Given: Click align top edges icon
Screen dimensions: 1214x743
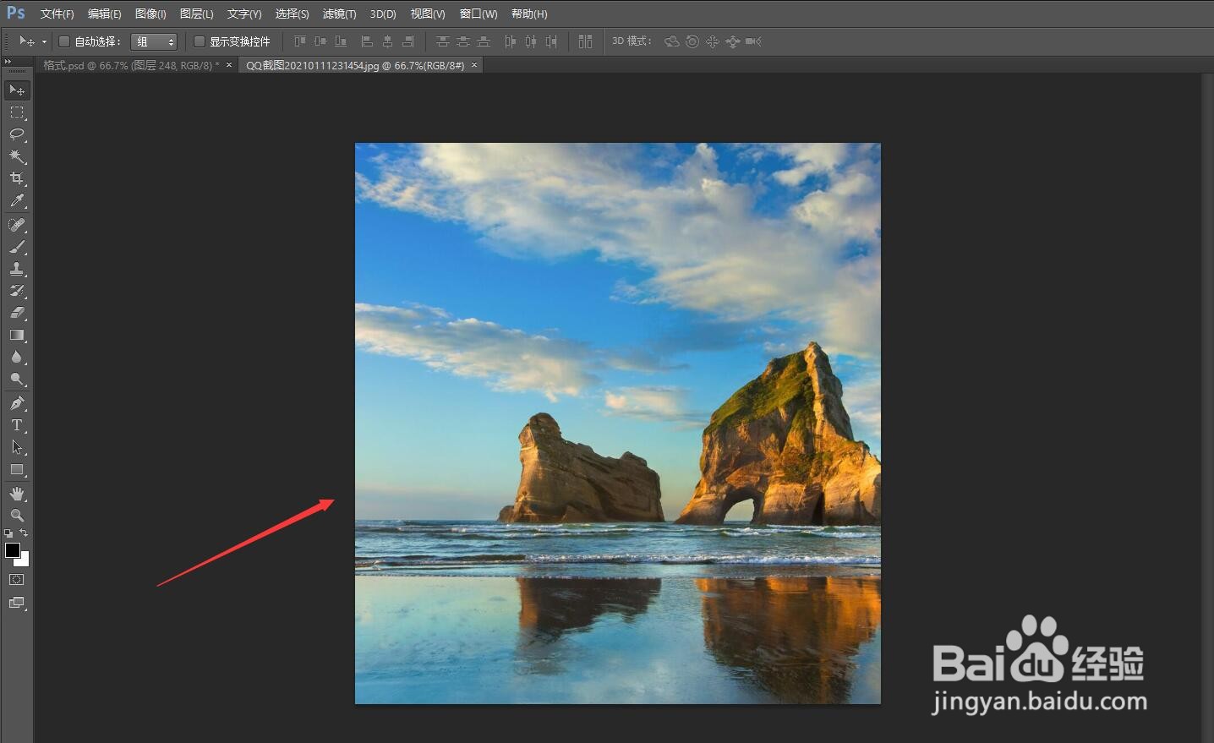Looking at the screenshot, I should pos(300,41).
